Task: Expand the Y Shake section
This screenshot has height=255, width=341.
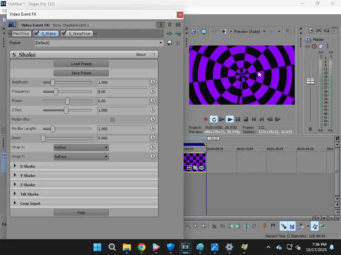Action: 15,175
